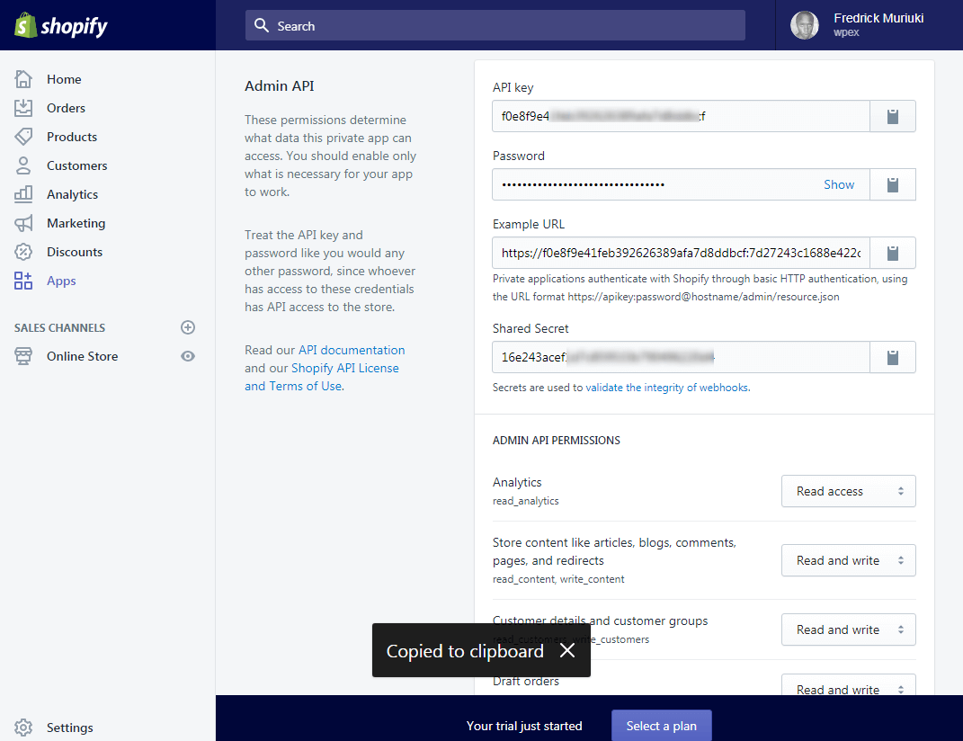Add a sales channel with plus icon
The width and height of the screenshot is (963, 741).
click(188, 327)
